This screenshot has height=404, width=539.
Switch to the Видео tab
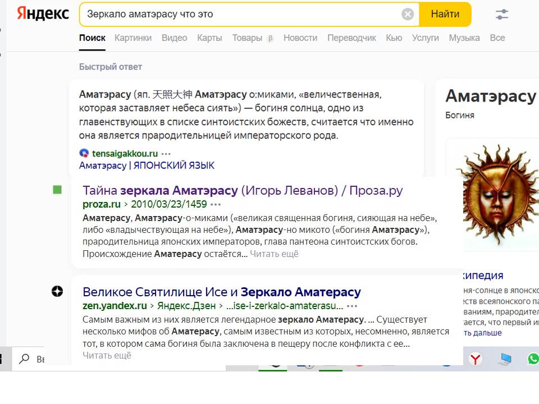pos(174,38)
